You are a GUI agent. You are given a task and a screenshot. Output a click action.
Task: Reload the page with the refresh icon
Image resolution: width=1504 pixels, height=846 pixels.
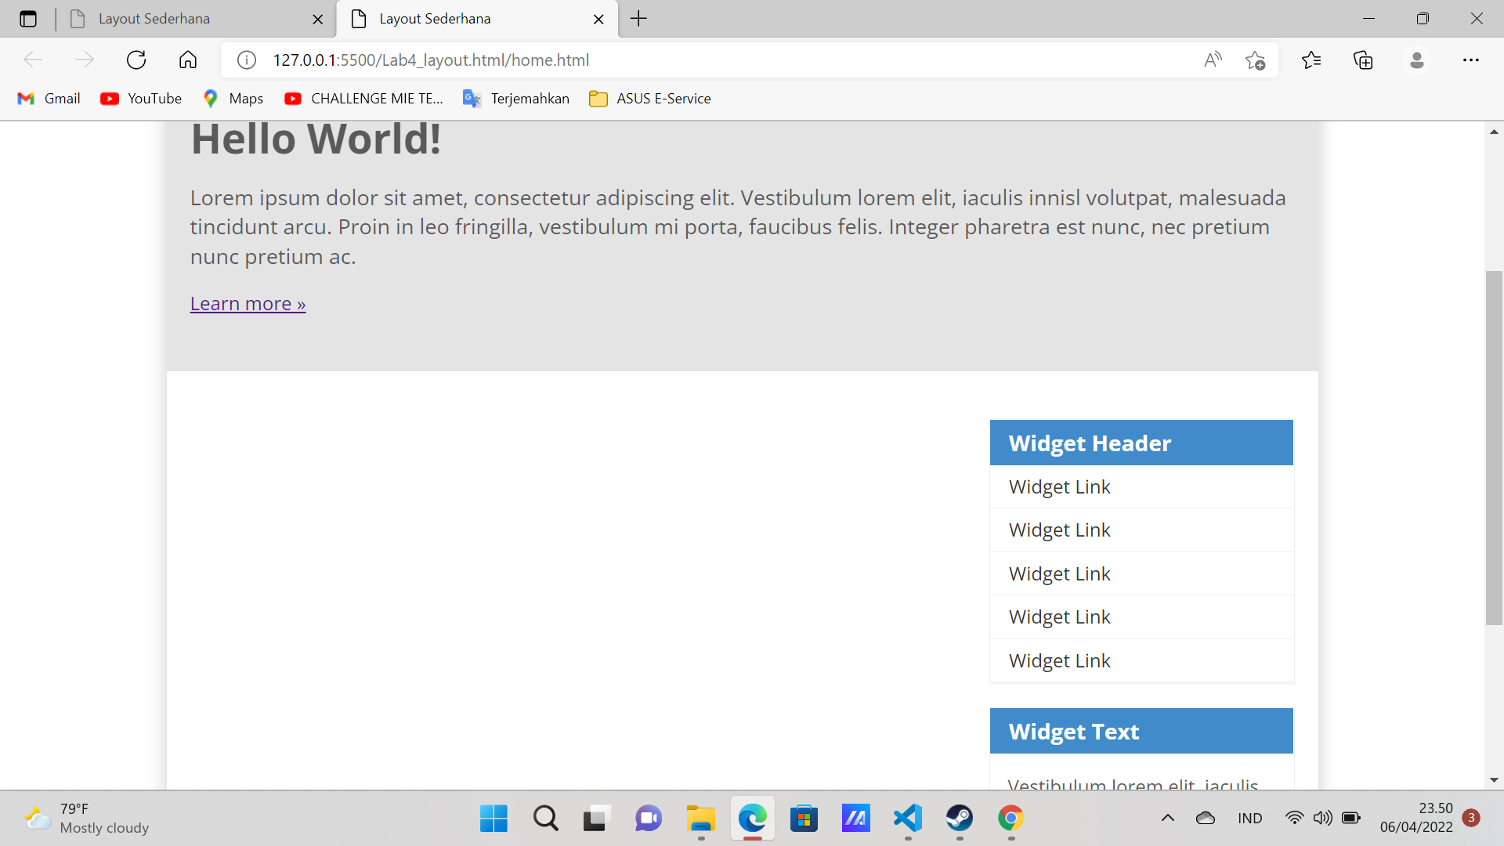[136, 60]
